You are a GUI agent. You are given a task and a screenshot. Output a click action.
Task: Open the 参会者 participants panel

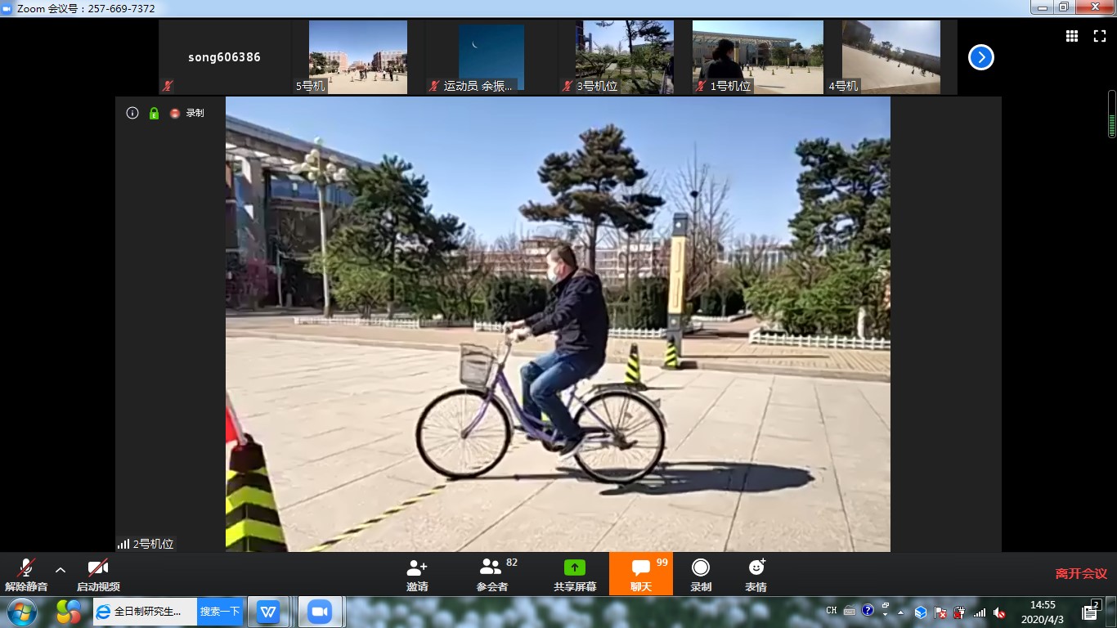click(x=491, y=568)
